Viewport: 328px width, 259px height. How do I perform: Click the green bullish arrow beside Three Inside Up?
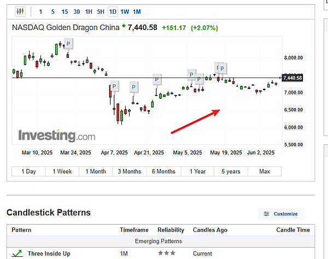(17, 254)
